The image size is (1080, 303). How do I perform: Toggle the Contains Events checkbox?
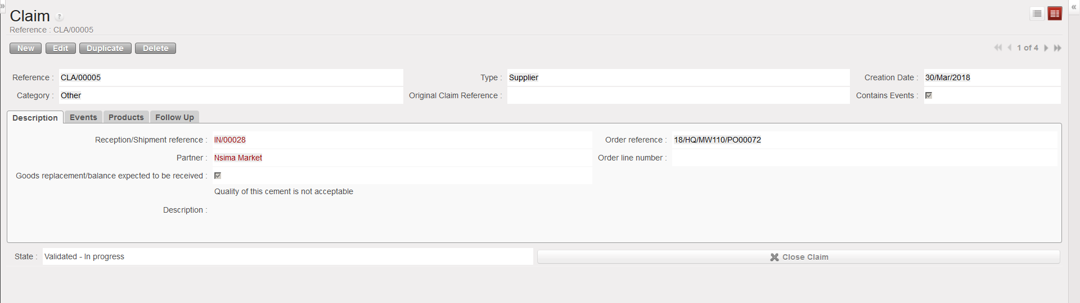pyautogui.click(x=929, y=95)
